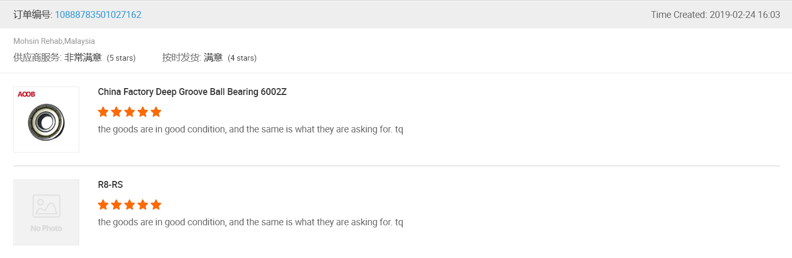
Task: Click the ACOB logo on bearing image
Action: (x=26, y=94)
